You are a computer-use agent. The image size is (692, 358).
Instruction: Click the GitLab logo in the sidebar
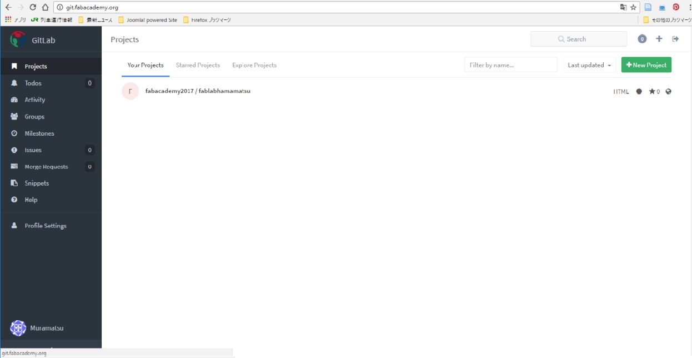[x=18, y=39]
